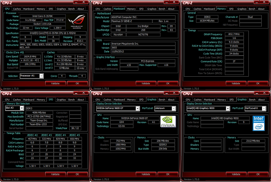Image resolution: width=271 pixels, height=182 pixels.
Task: Select Graphics tab in the NVIDIA window
Action: [x=152, y=100]
